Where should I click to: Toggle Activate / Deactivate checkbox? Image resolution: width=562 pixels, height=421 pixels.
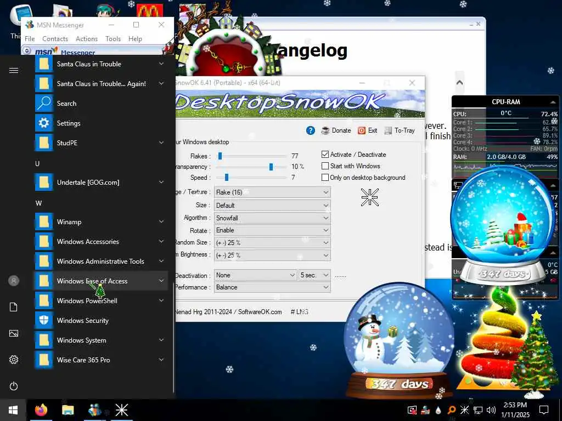pyautogui.click(x=325, y=154)
